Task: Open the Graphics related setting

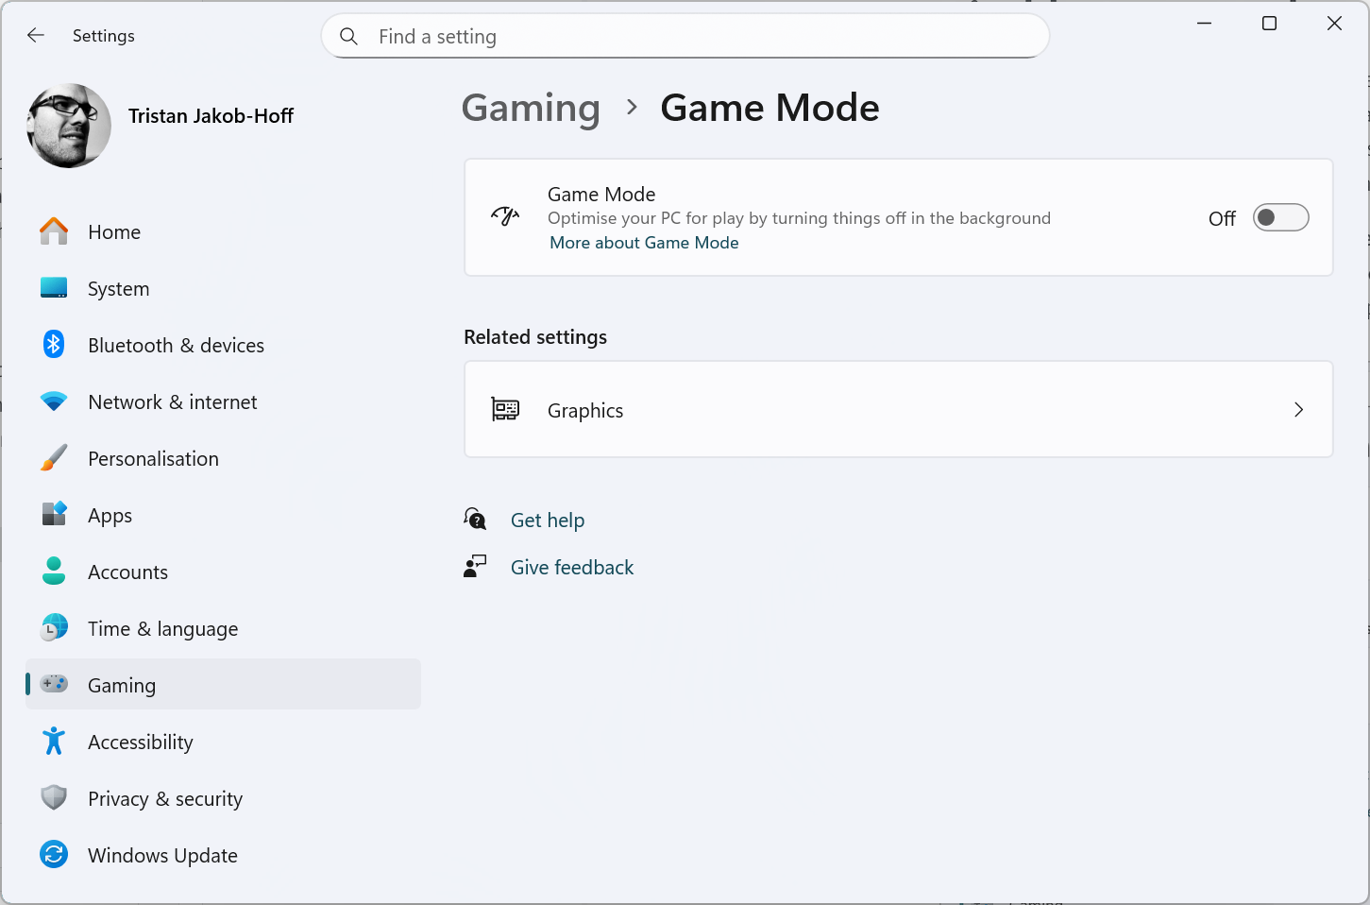Action: (x=585, y=410)
